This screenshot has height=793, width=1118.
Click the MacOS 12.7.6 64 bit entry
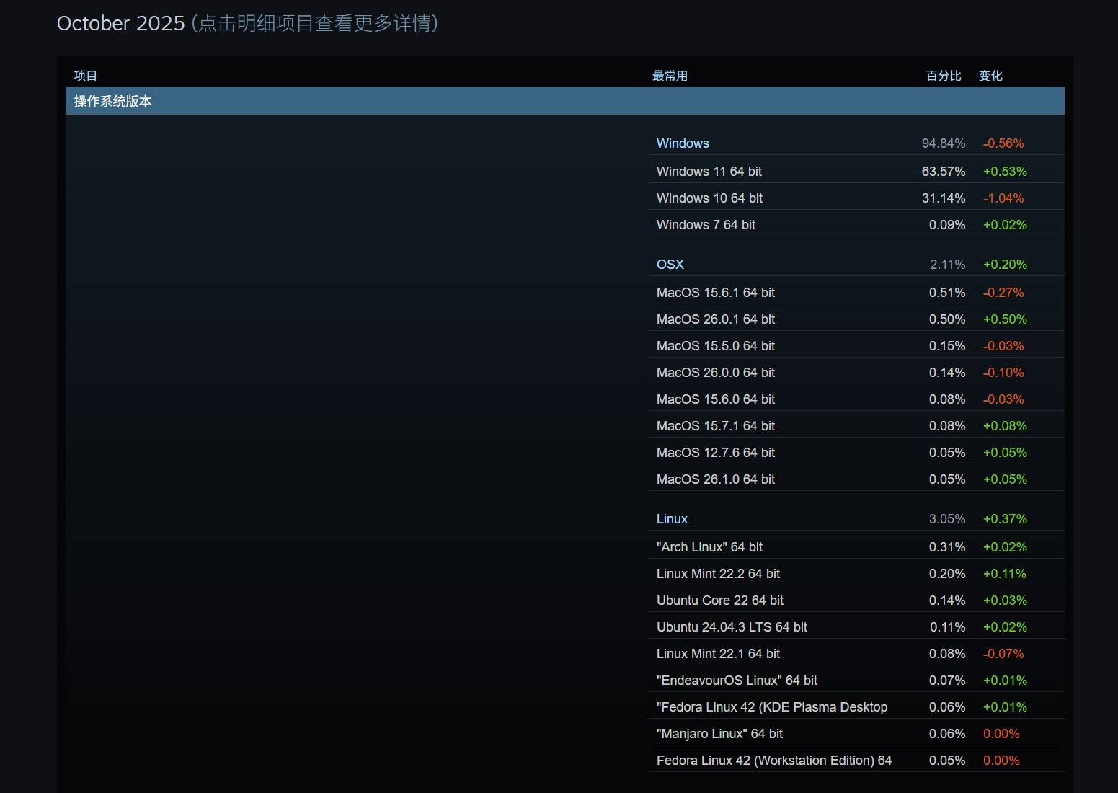[x=715, y=453]
